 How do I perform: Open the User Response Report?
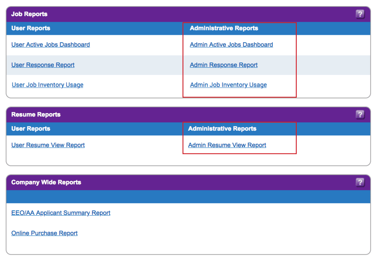(43, 65)
